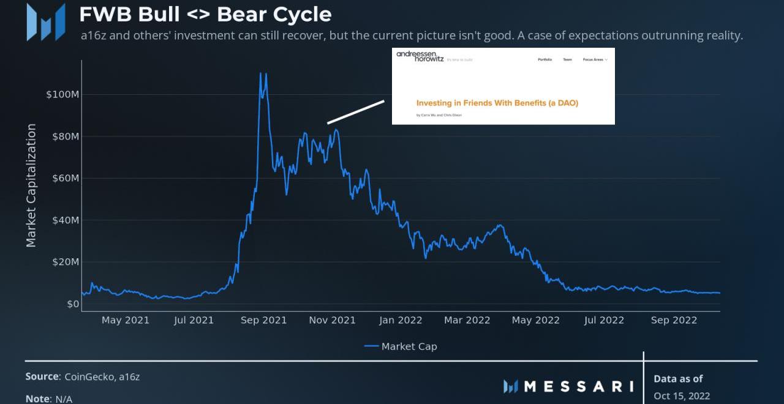Click the market cap peak above $100M
784x404 pixels.
tap(261, 73)
